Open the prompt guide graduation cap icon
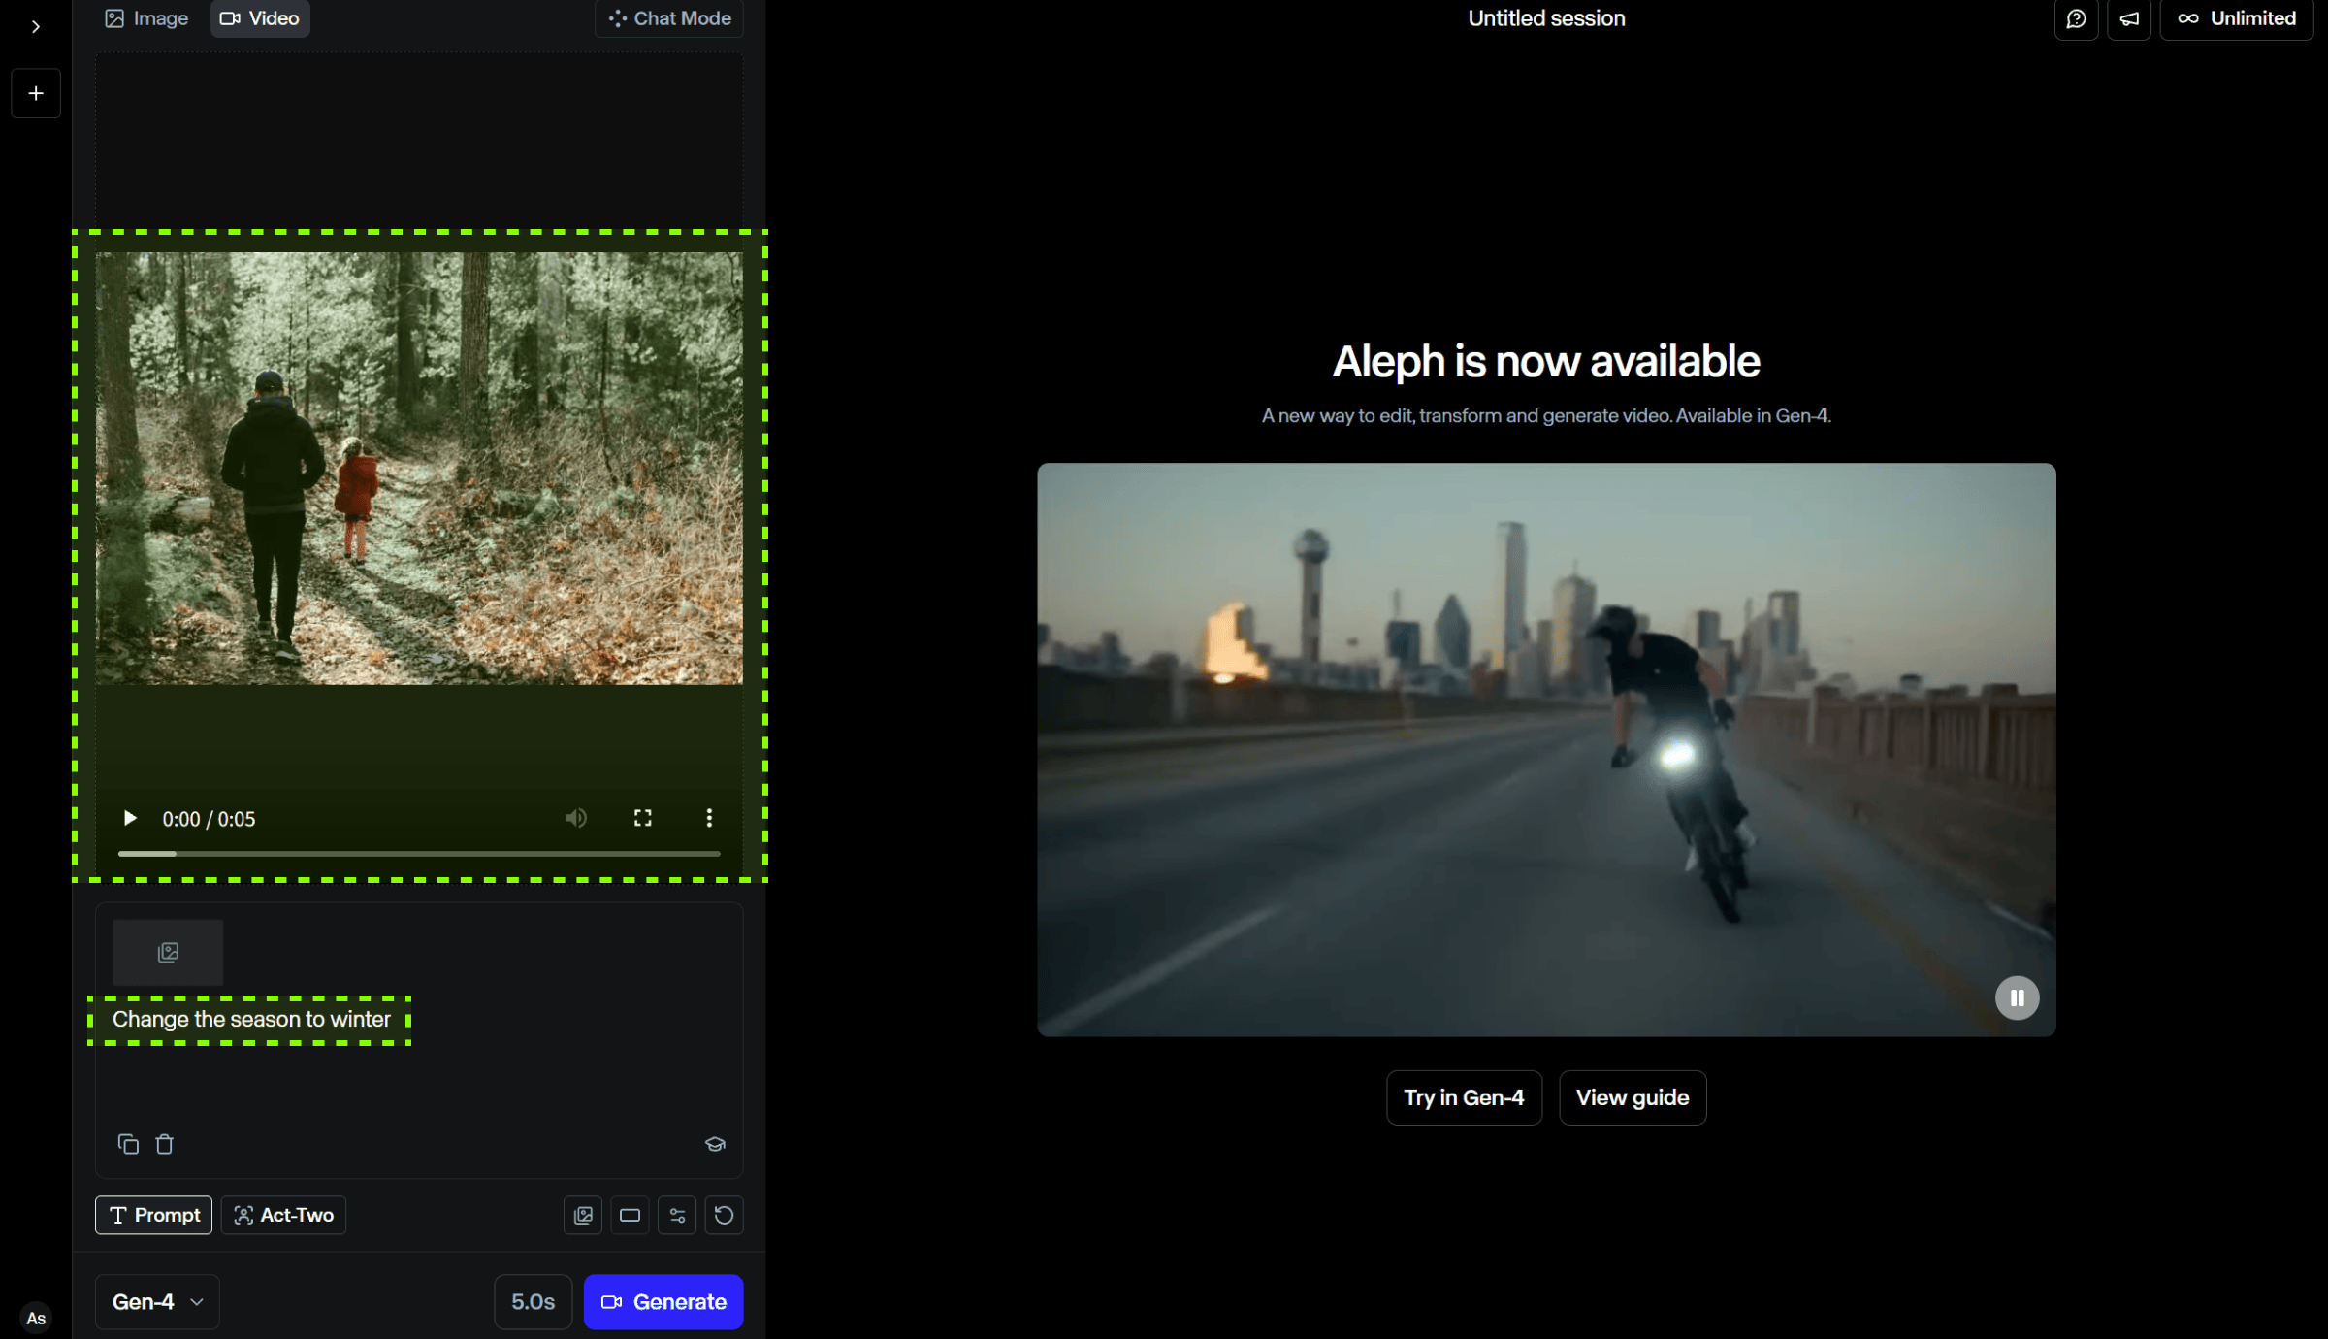Viewport: 2328px width, 1339px height. (x=715, y=1144)
